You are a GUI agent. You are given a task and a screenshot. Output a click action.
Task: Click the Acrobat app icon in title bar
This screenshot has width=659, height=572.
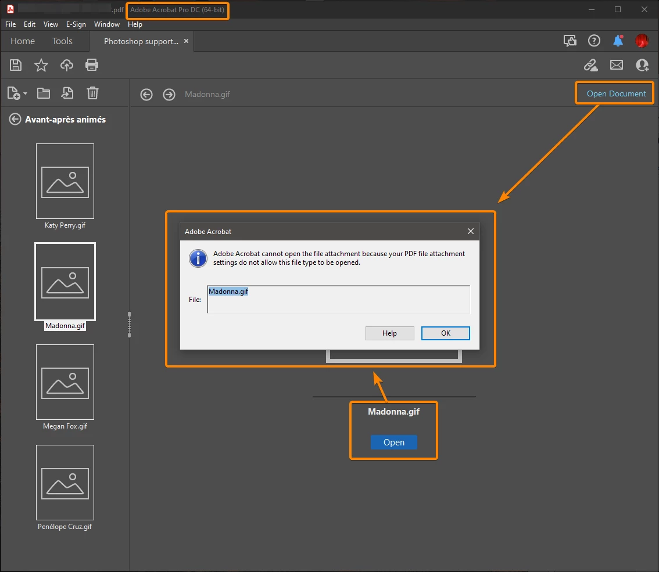pos(10,9)
